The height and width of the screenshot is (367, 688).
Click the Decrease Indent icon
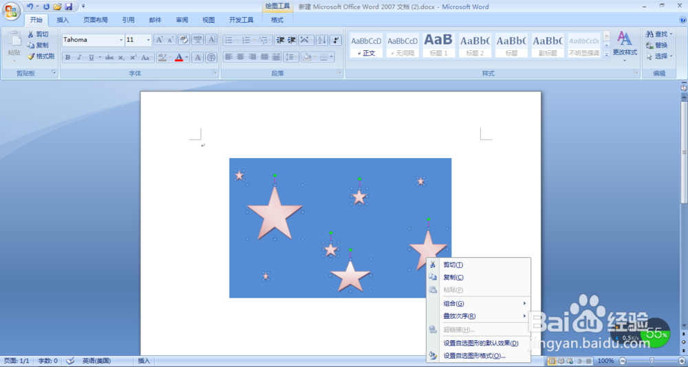280,41
